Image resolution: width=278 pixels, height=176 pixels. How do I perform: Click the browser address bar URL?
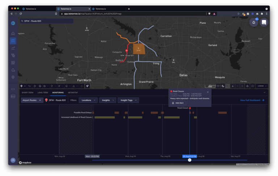point(93,14)
